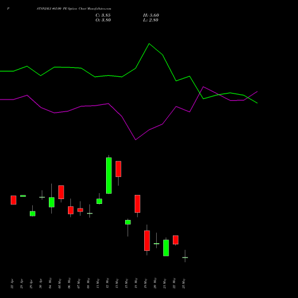Select the 22 May date label
This screenshot has height=298, width=298.
(174, 283)
